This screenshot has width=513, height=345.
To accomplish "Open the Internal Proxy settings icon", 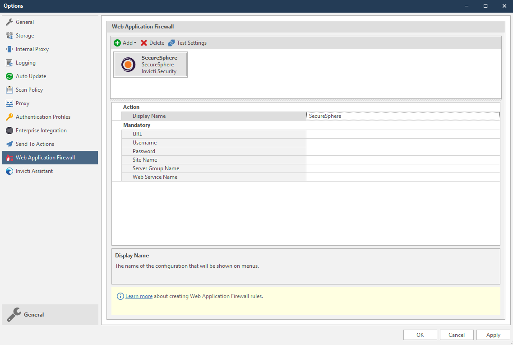I will (x=9, y=49).
